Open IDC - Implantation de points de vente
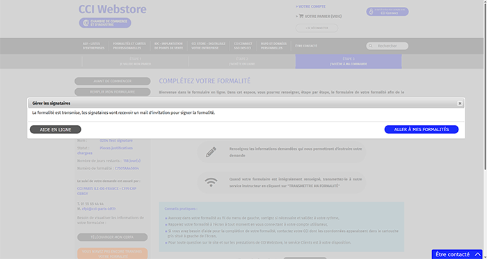Screen dimensions: 487x259 [x=168, y=46]
